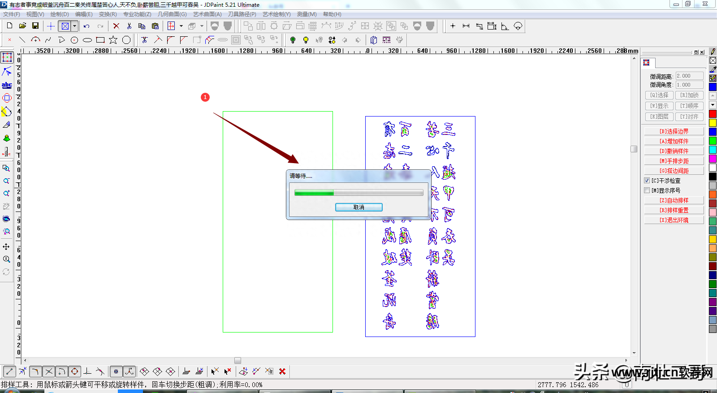Viewport: 717px width, 393px height.
Task: Pick the magenta color swatch in palette
Action: (x=713, y=159)
